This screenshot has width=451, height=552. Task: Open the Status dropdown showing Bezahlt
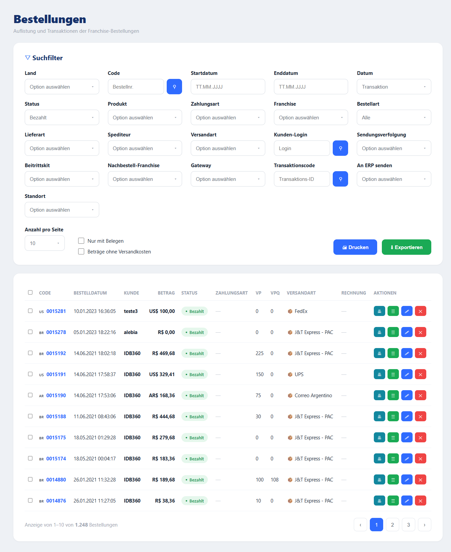pyautogui.click(x=62, y=117)
